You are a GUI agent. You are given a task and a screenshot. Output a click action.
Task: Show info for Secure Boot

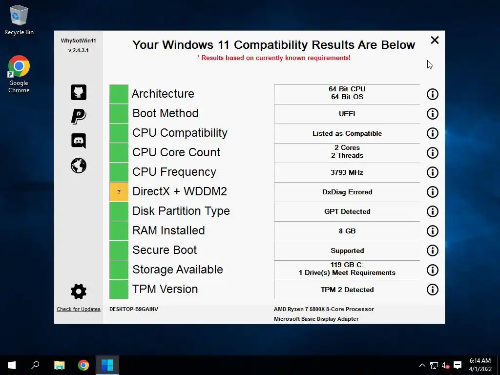433,250
